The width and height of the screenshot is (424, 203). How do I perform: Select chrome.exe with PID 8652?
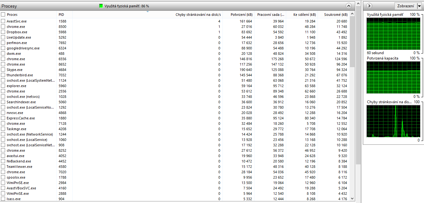(x=16, y=64)
